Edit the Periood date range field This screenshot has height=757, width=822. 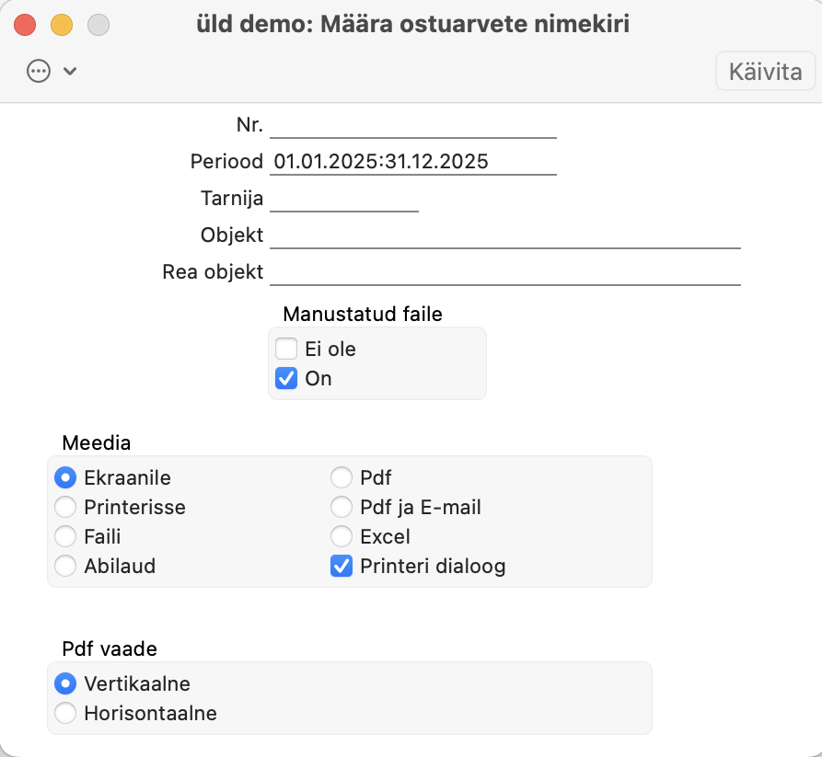[413, 162]
